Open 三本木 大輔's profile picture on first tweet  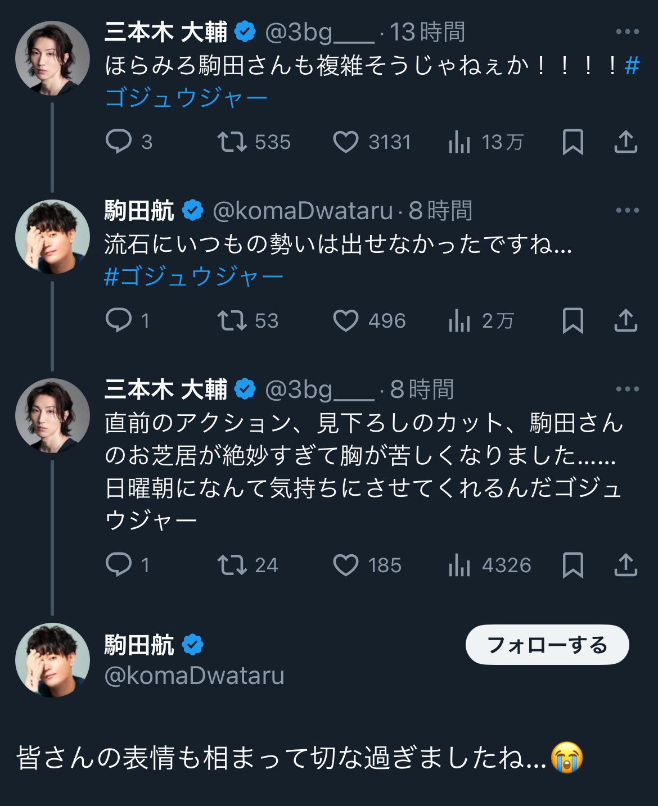pos(52,58)
